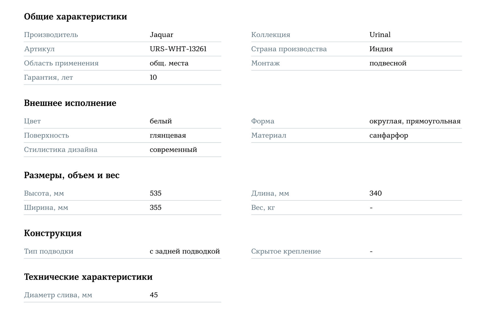
Task: Click the Urinal collection value
Action: [380, 35]
